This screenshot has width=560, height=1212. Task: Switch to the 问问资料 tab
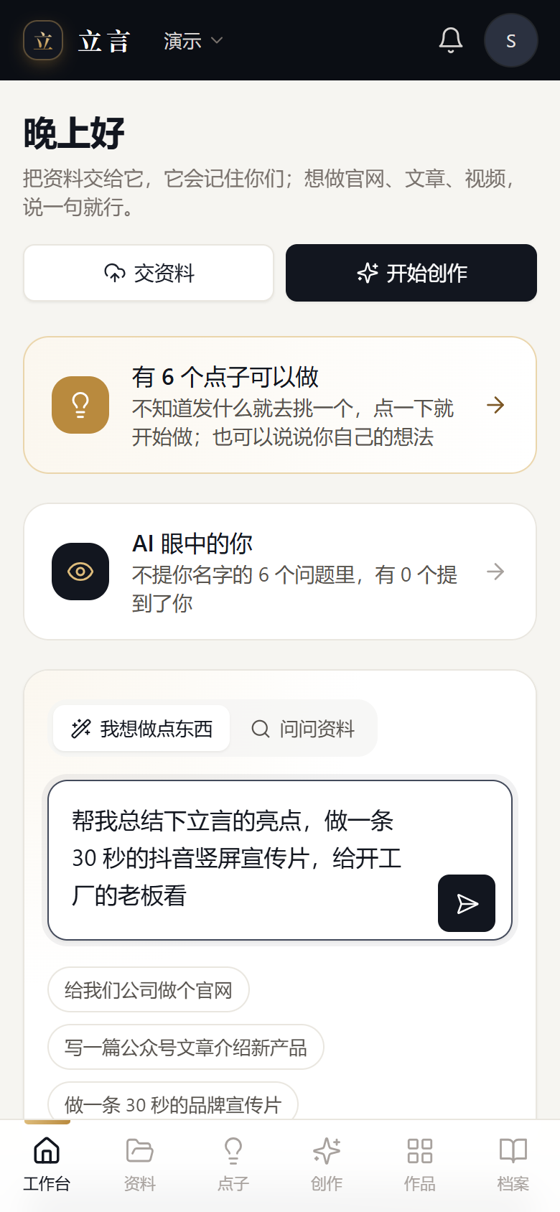pos(303,729)
